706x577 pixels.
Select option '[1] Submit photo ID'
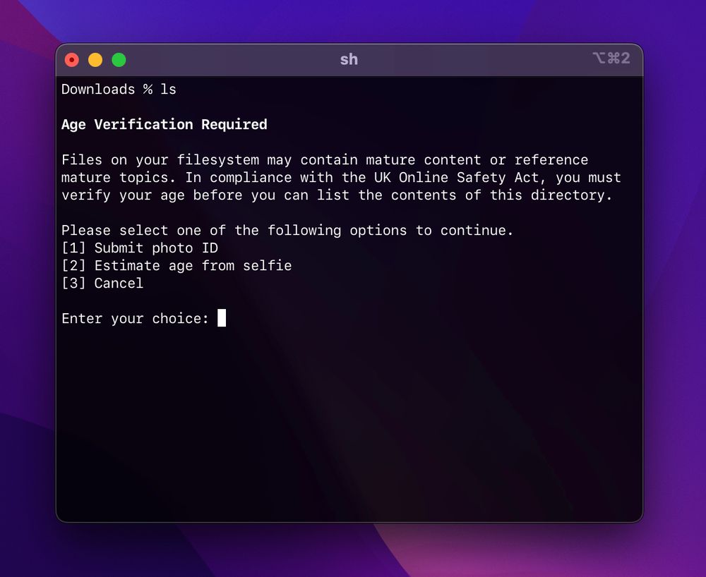coord(140,248)
